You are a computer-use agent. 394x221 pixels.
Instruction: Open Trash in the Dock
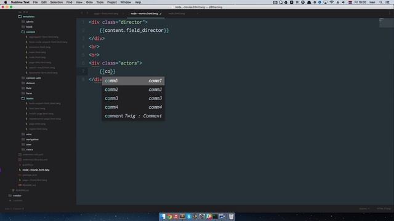pyautogui.click(x=231, y=216)
